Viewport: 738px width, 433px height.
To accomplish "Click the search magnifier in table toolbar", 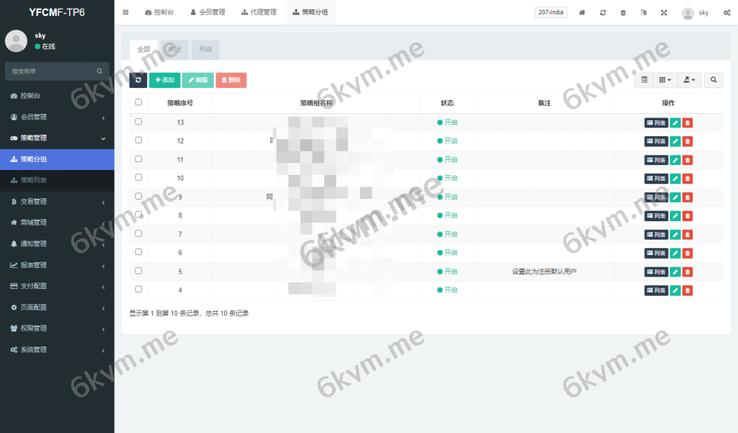I will pos(713,80).
